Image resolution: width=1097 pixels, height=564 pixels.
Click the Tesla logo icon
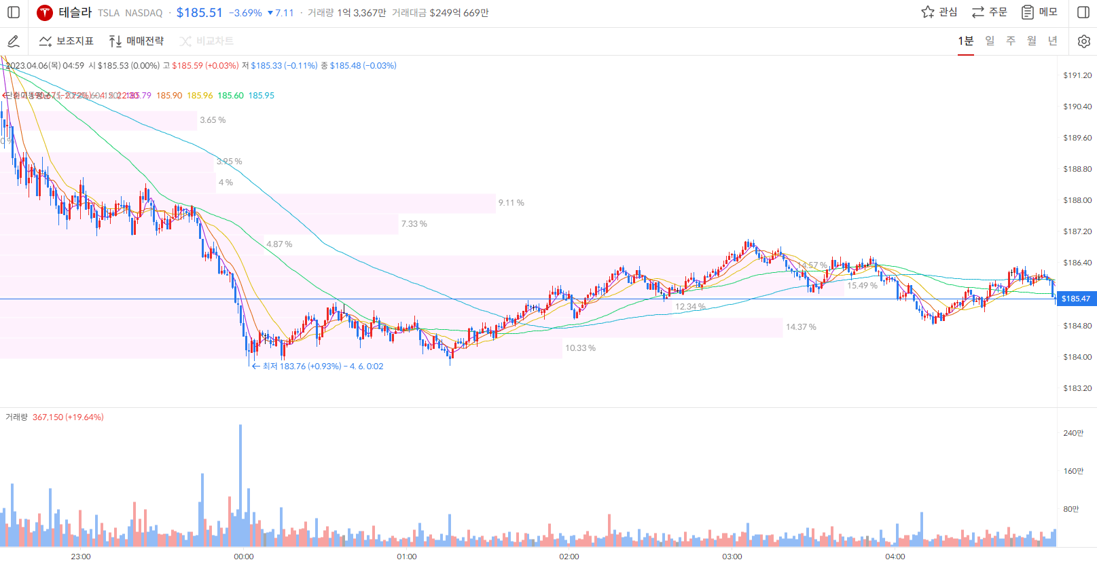tap(45, 12)
